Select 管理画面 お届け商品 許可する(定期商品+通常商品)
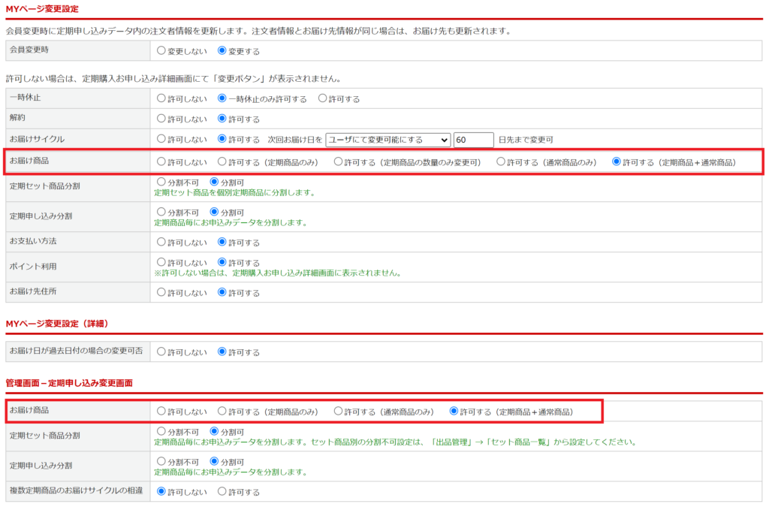This screenshot has height=513, width=769. 454,411
